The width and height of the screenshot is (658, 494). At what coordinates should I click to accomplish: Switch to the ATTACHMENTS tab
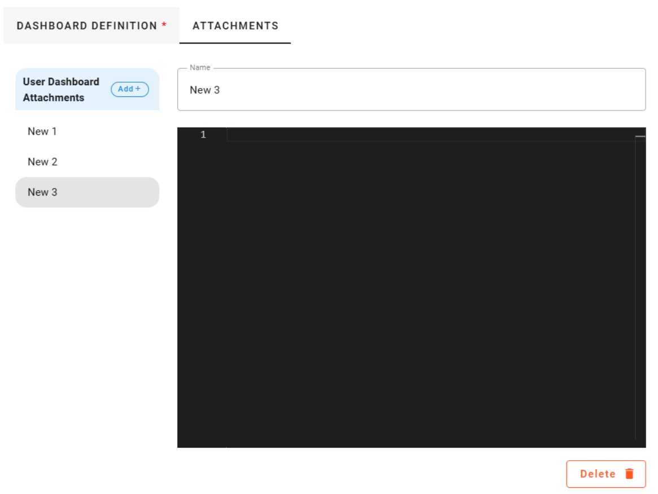(235, 25)
